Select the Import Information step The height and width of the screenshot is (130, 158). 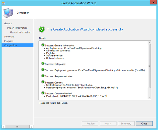[x=17, y=28]
